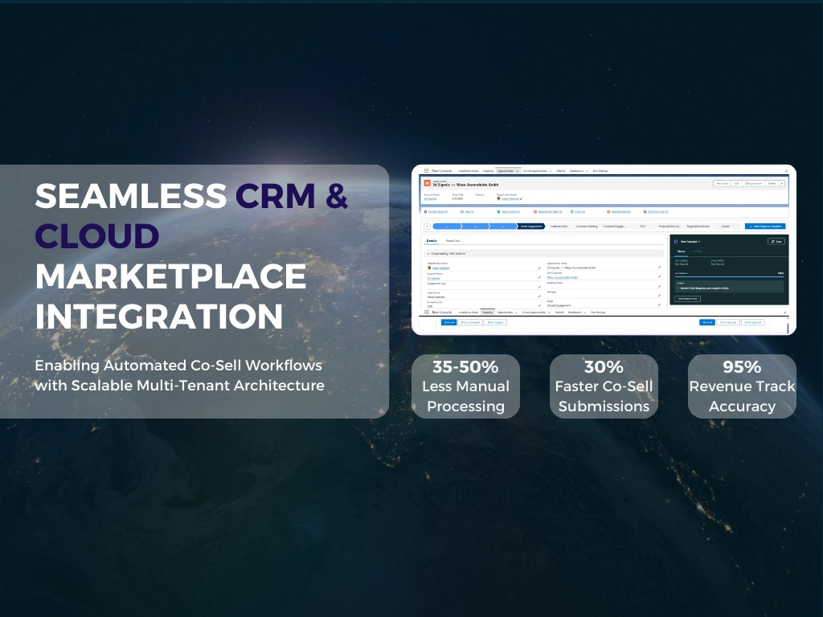This screenshot has width=823, height=617.
Task: Select Rev Settings in the navigation bar
Action: (x=600, y=171)
